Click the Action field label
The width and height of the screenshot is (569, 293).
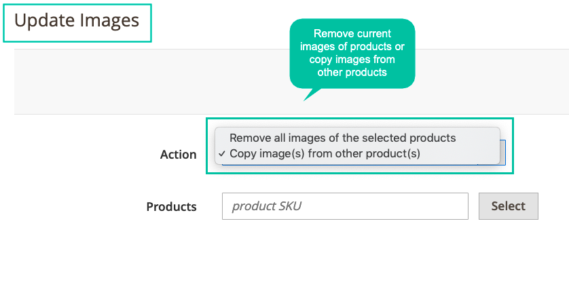coord(178,155)
